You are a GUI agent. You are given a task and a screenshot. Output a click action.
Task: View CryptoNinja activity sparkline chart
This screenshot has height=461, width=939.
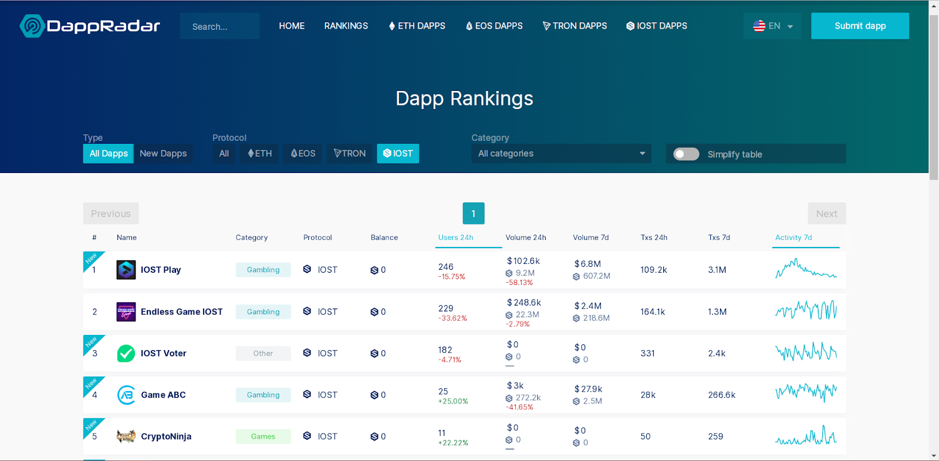806,435
